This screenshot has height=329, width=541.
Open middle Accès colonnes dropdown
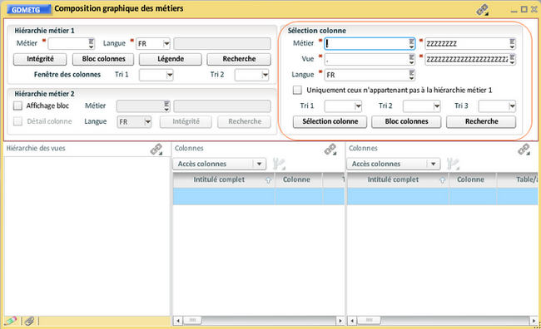click(259, 164)
